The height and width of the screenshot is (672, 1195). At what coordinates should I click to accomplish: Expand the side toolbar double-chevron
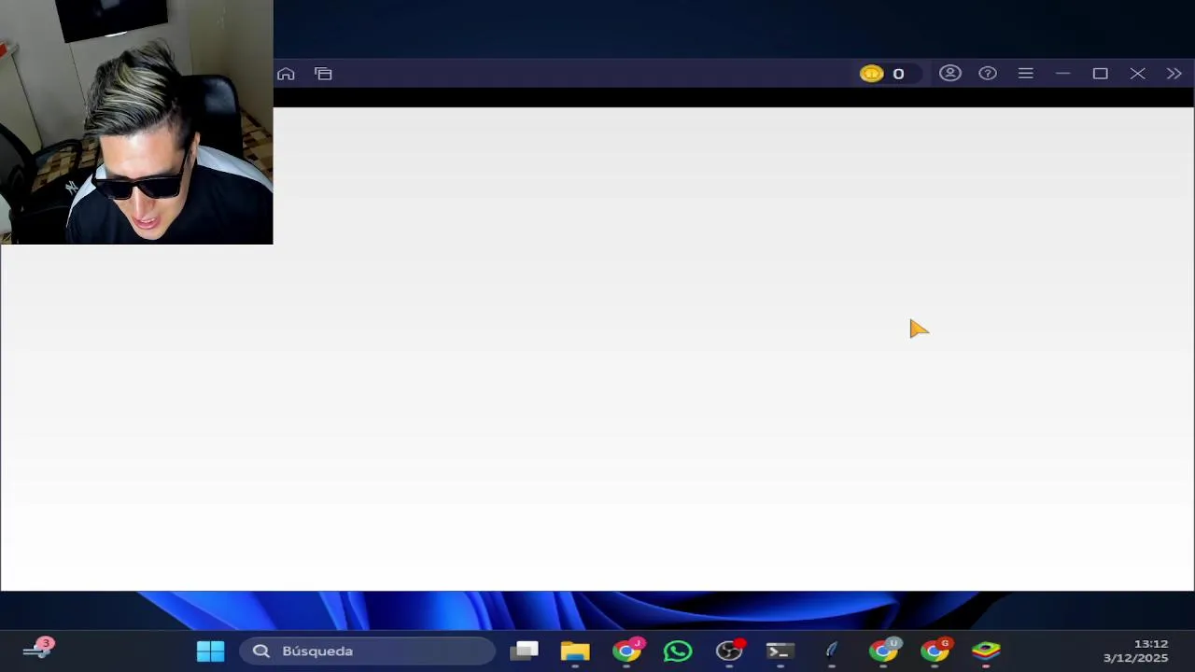[1174, 73]
